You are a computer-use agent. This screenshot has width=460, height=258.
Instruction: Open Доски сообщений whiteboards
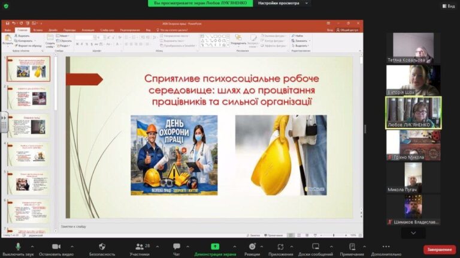pyautogui.click(x=316, y=247)
